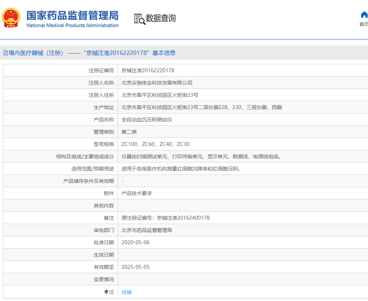
Task: Click the 生效日期 row label
Action: (104, 255)
